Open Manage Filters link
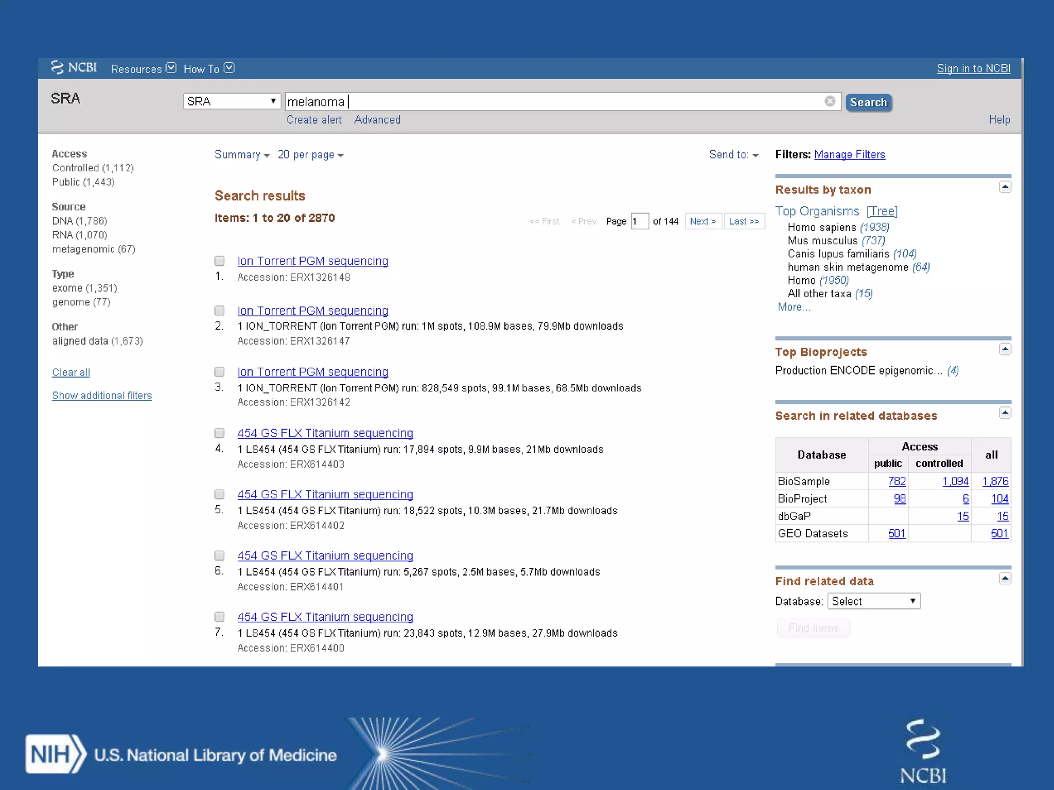The width and height of the screenshot is (1054, 790). pyautogui.click(x=849, y=155)
